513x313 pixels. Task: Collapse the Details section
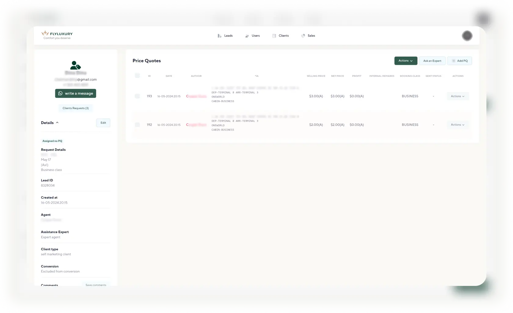[x=57, y=123]
